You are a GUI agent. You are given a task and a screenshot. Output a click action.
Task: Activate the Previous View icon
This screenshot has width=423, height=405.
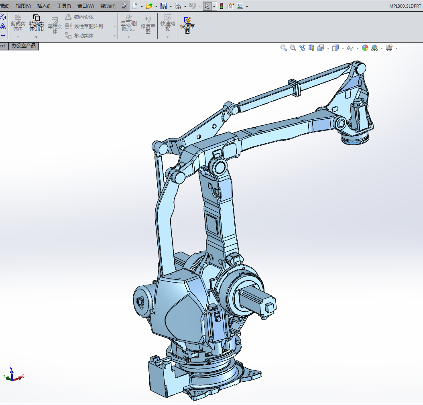(302, 48)
